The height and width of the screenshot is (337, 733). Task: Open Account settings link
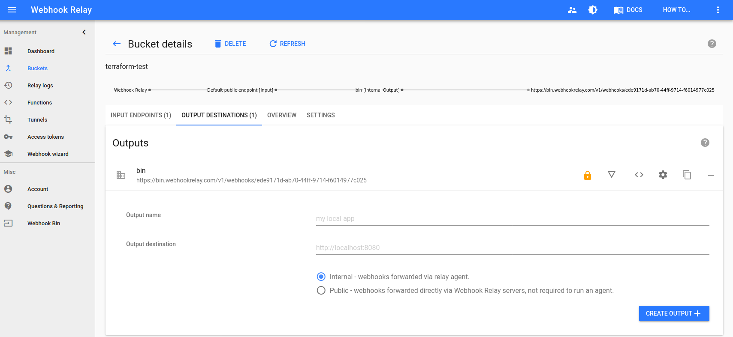click(x=38, y=189)
